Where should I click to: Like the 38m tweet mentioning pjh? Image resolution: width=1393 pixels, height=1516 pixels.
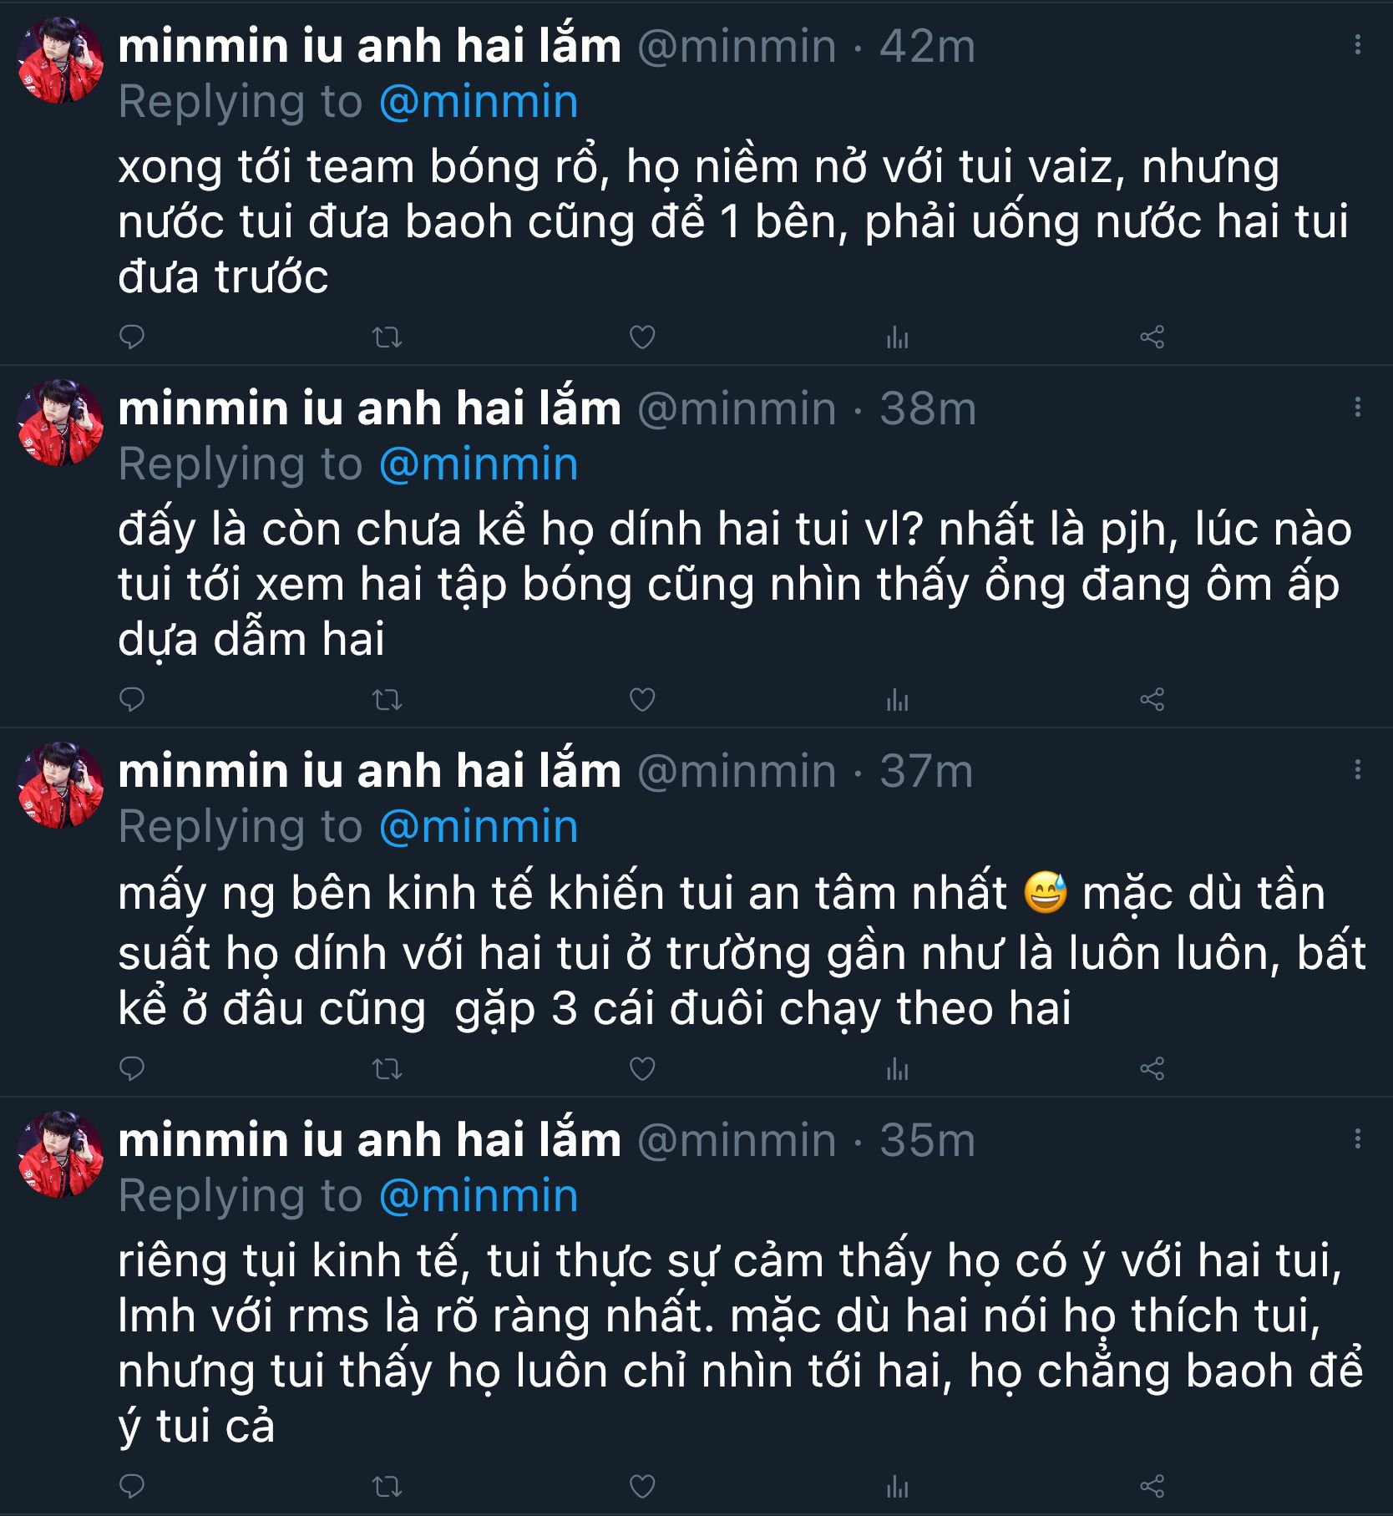pos(641,700)
